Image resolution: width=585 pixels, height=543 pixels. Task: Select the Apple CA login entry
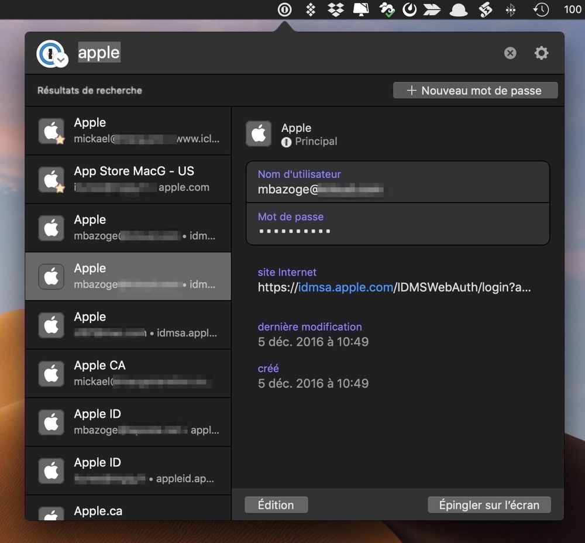coord(128,373)
